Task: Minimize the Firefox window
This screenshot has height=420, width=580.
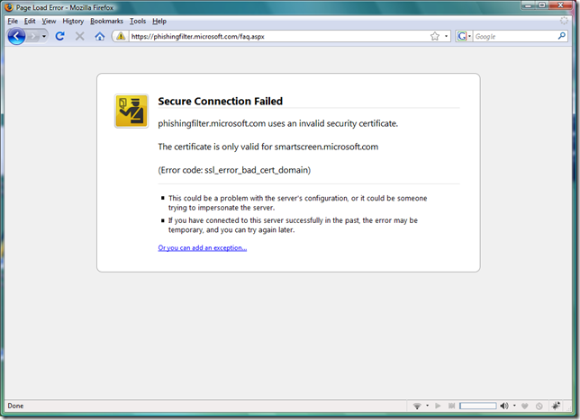Action: point(528,5)
